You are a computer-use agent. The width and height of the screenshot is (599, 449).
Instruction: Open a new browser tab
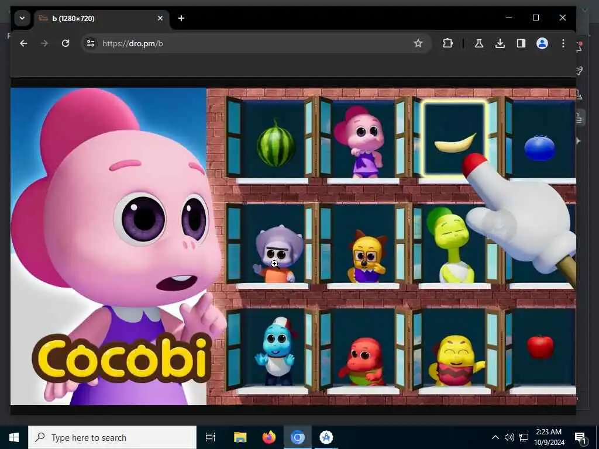point(181,18)
